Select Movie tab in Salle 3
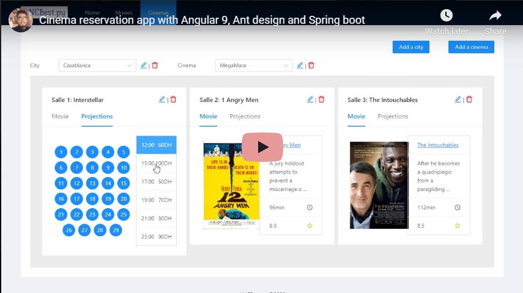Screen dimensions: 523x293 click(x=356, y=116)
